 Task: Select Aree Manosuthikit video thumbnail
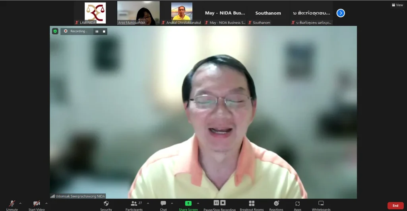coord(138,13)
